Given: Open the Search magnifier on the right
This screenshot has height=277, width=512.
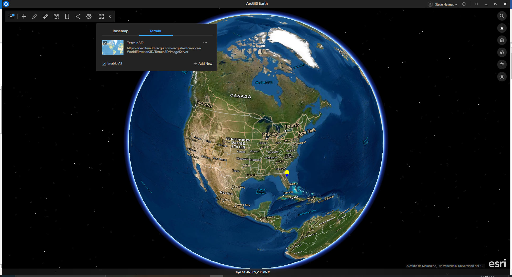Looking at the screenshot, I should [502, 16].
